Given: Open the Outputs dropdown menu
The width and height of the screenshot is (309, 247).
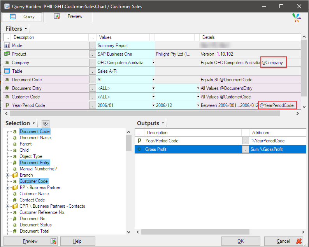Looking at the screenshot, I should point(163,123).
